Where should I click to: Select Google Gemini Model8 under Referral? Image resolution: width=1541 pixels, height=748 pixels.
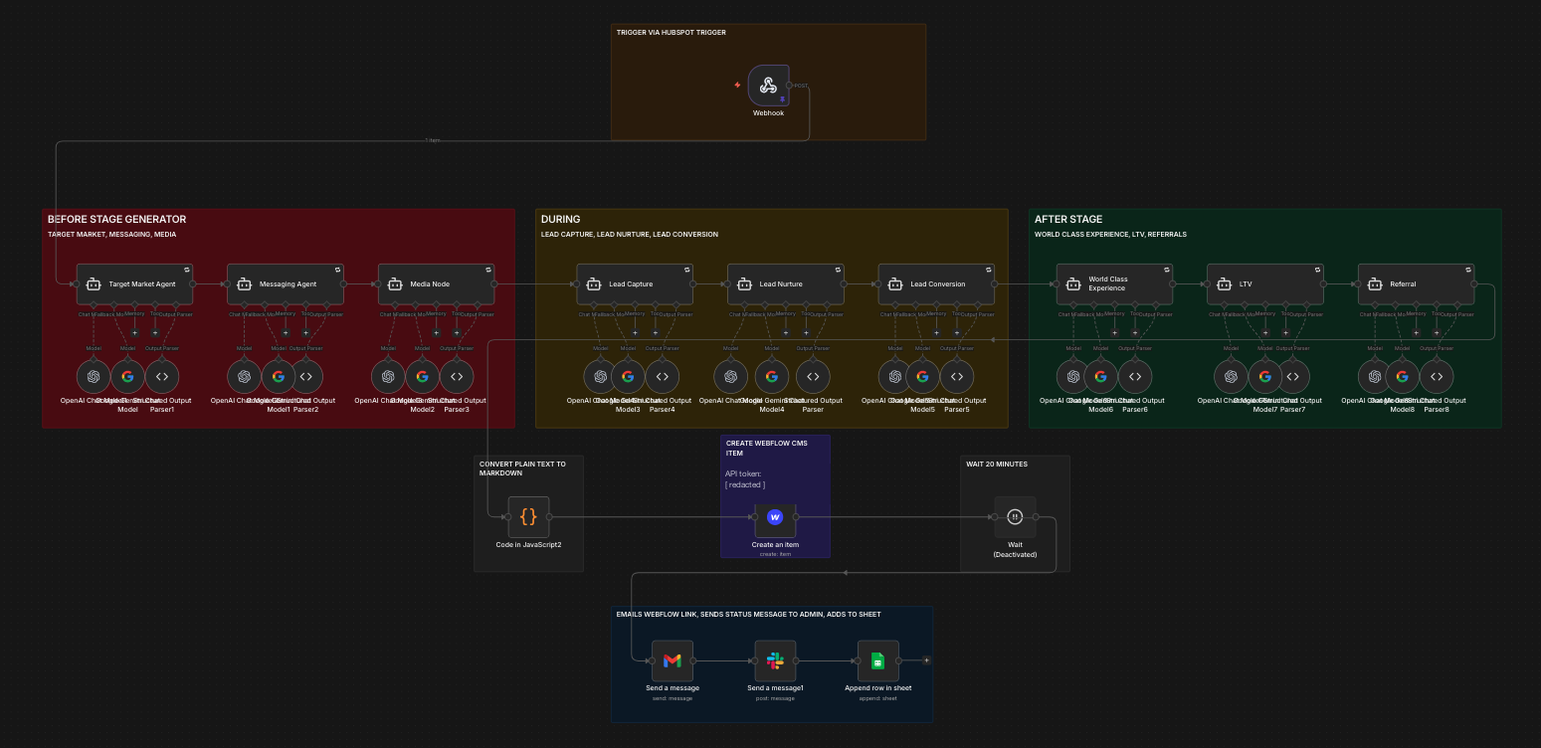click(x=1402, y=377)
